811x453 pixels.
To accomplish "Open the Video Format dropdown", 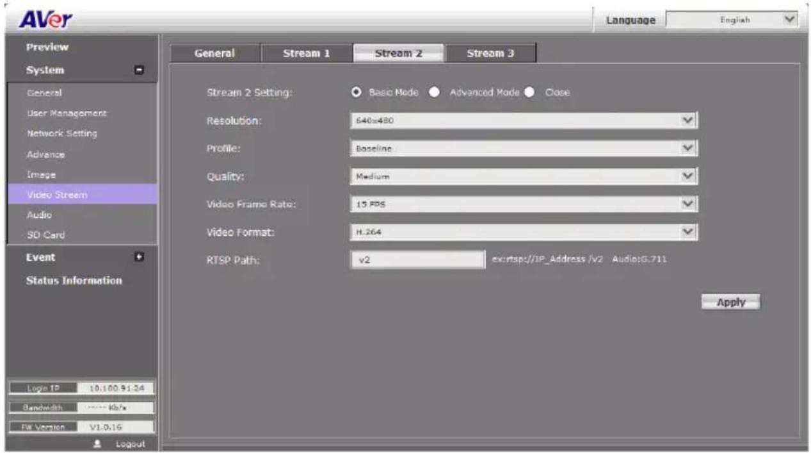I will [x=524, y=232].
